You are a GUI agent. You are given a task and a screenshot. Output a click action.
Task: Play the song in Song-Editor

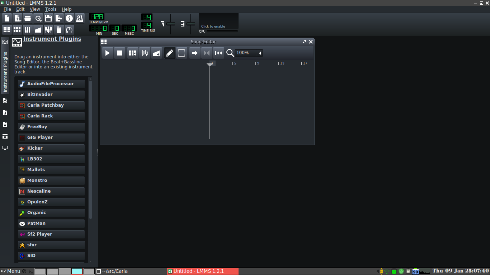(x=108, y=53)
